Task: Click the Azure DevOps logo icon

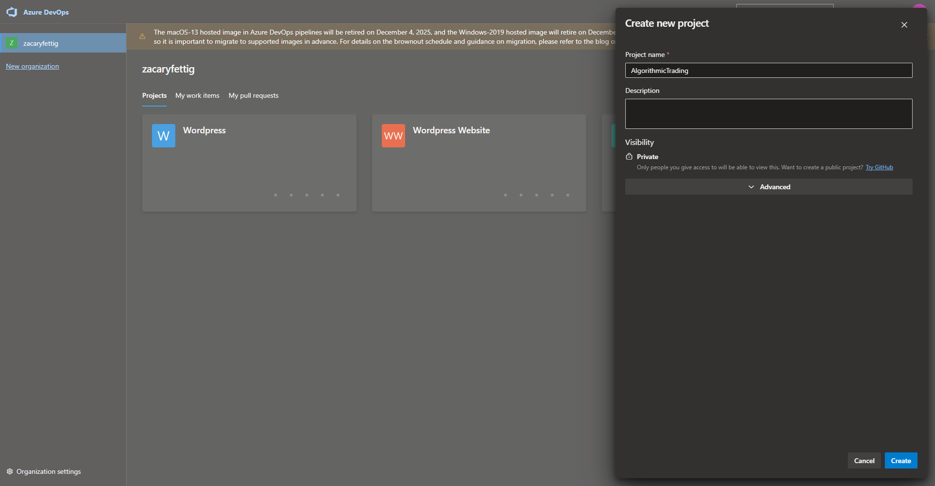Action: click(12, 12)
